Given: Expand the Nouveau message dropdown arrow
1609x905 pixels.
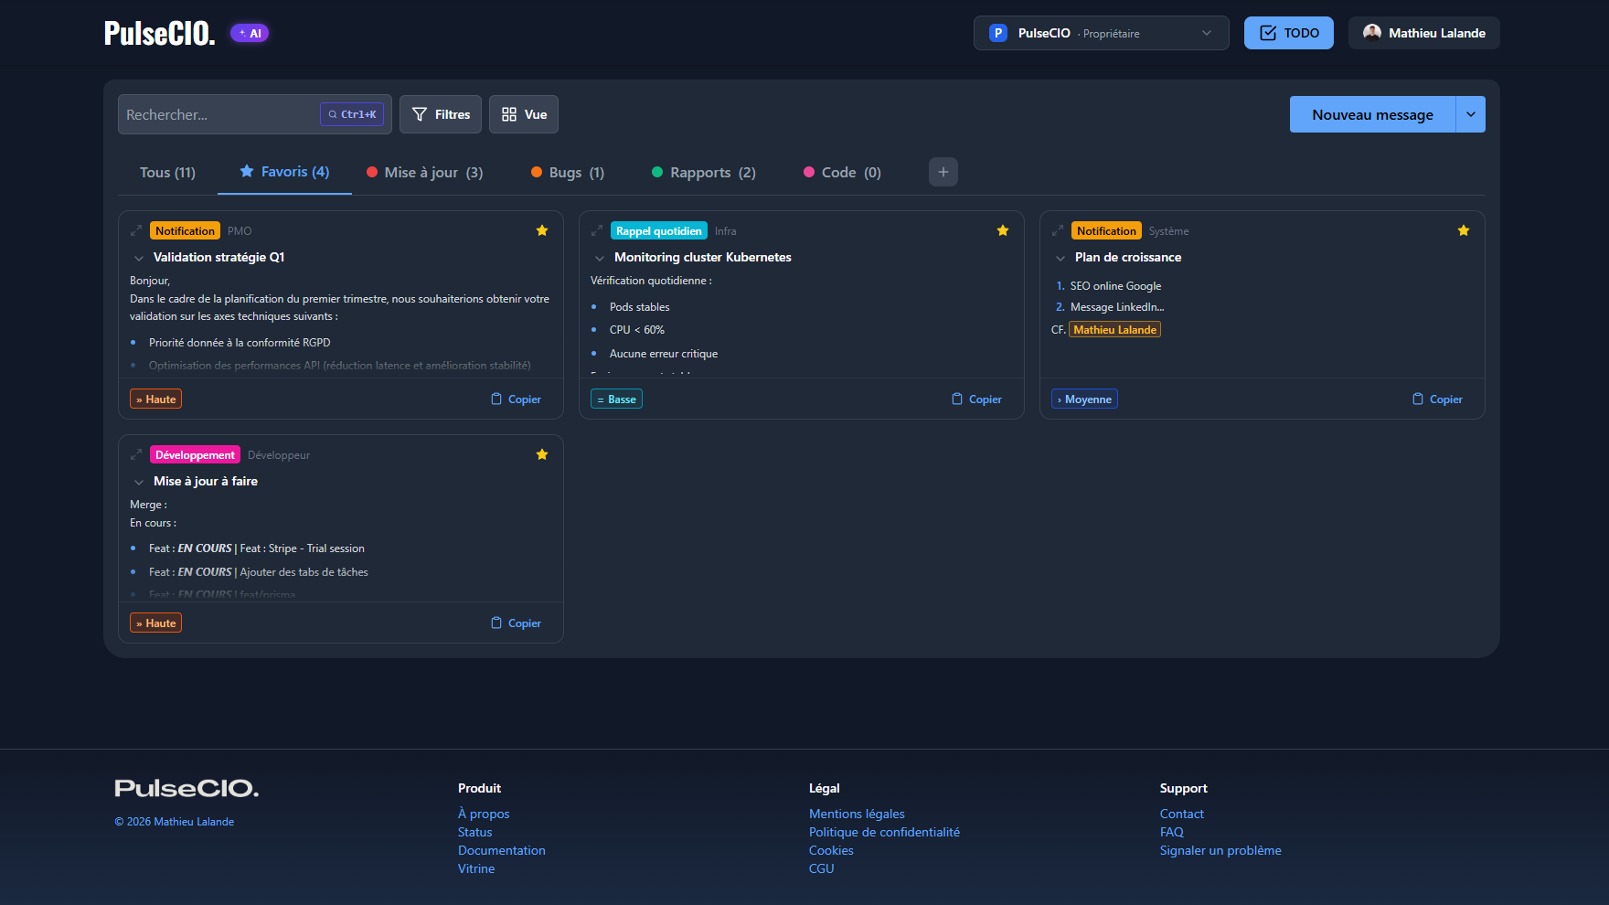Looking at the screenshot, I should coord(1471,114).
